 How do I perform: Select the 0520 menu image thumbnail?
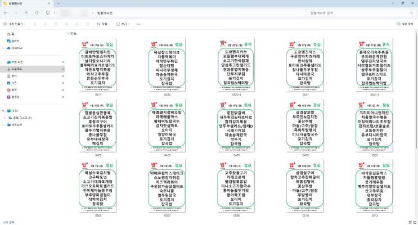click(x=167, y=65)
